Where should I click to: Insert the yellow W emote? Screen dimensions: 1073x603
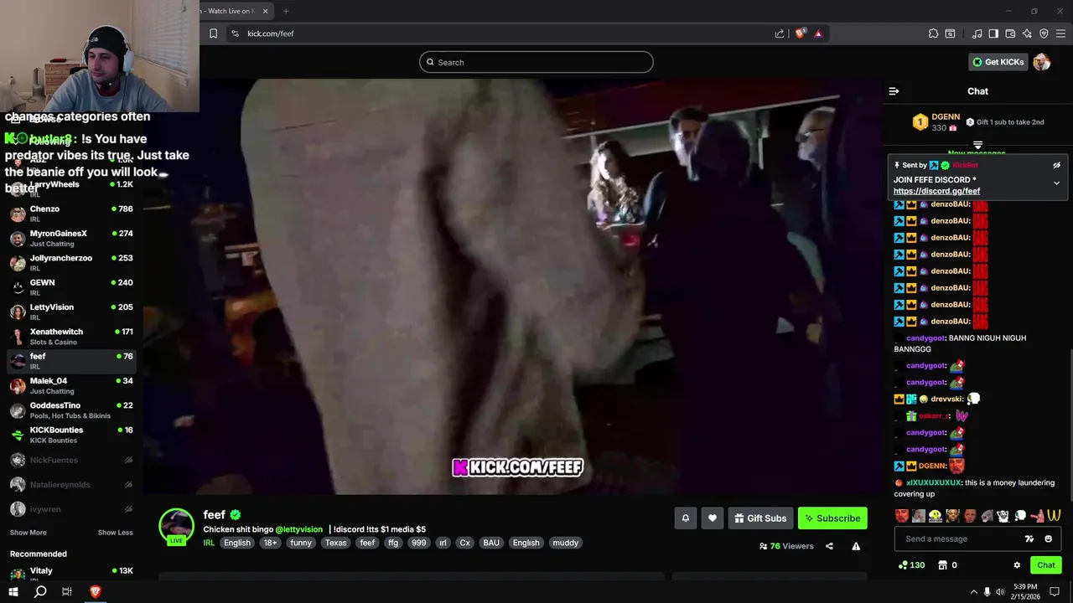pyautogui.click(x=1054, y=516)
